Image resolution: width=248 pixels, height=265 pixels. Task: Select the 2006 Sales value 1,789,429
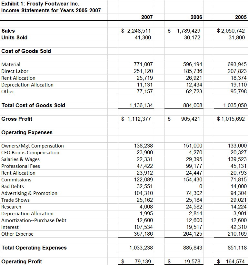(x=188, y=31)
